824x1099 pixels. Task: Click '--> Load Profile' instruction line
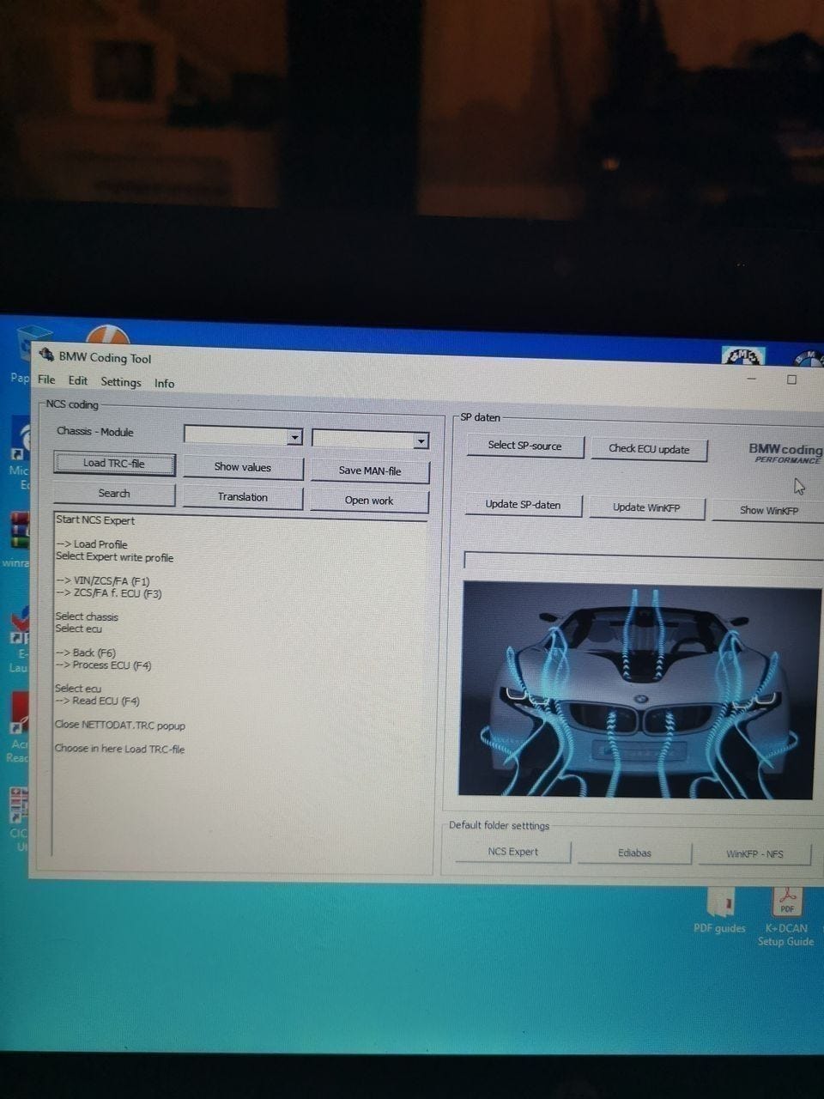(92, 544)
